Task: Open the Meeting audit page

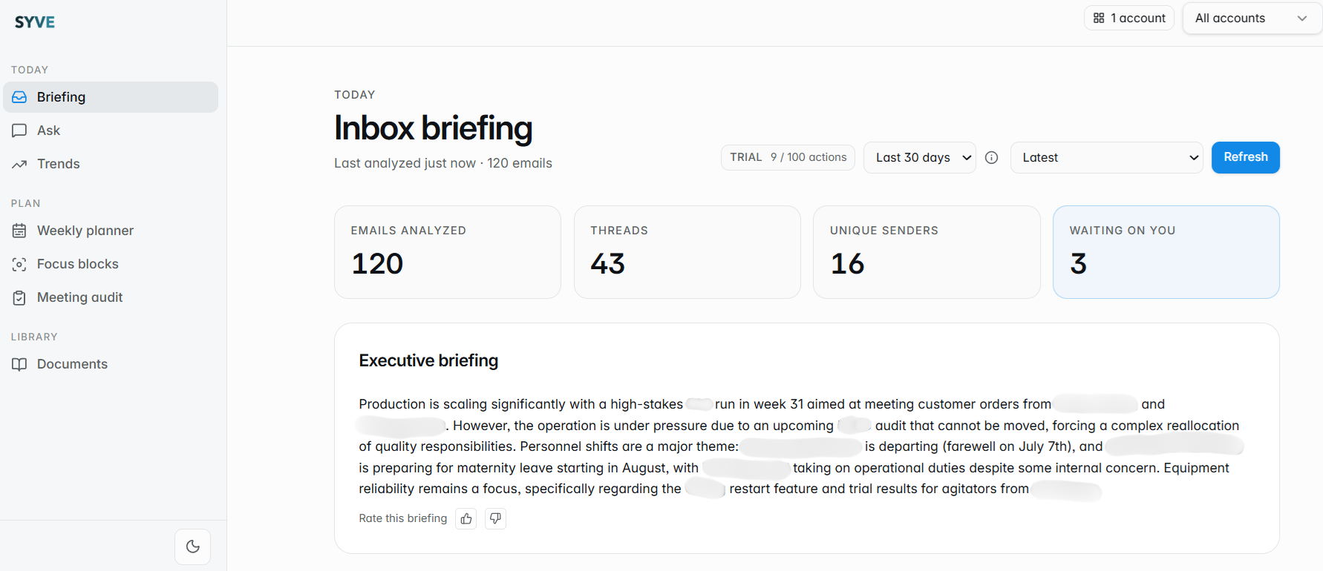Action: [x=111, y=297]
